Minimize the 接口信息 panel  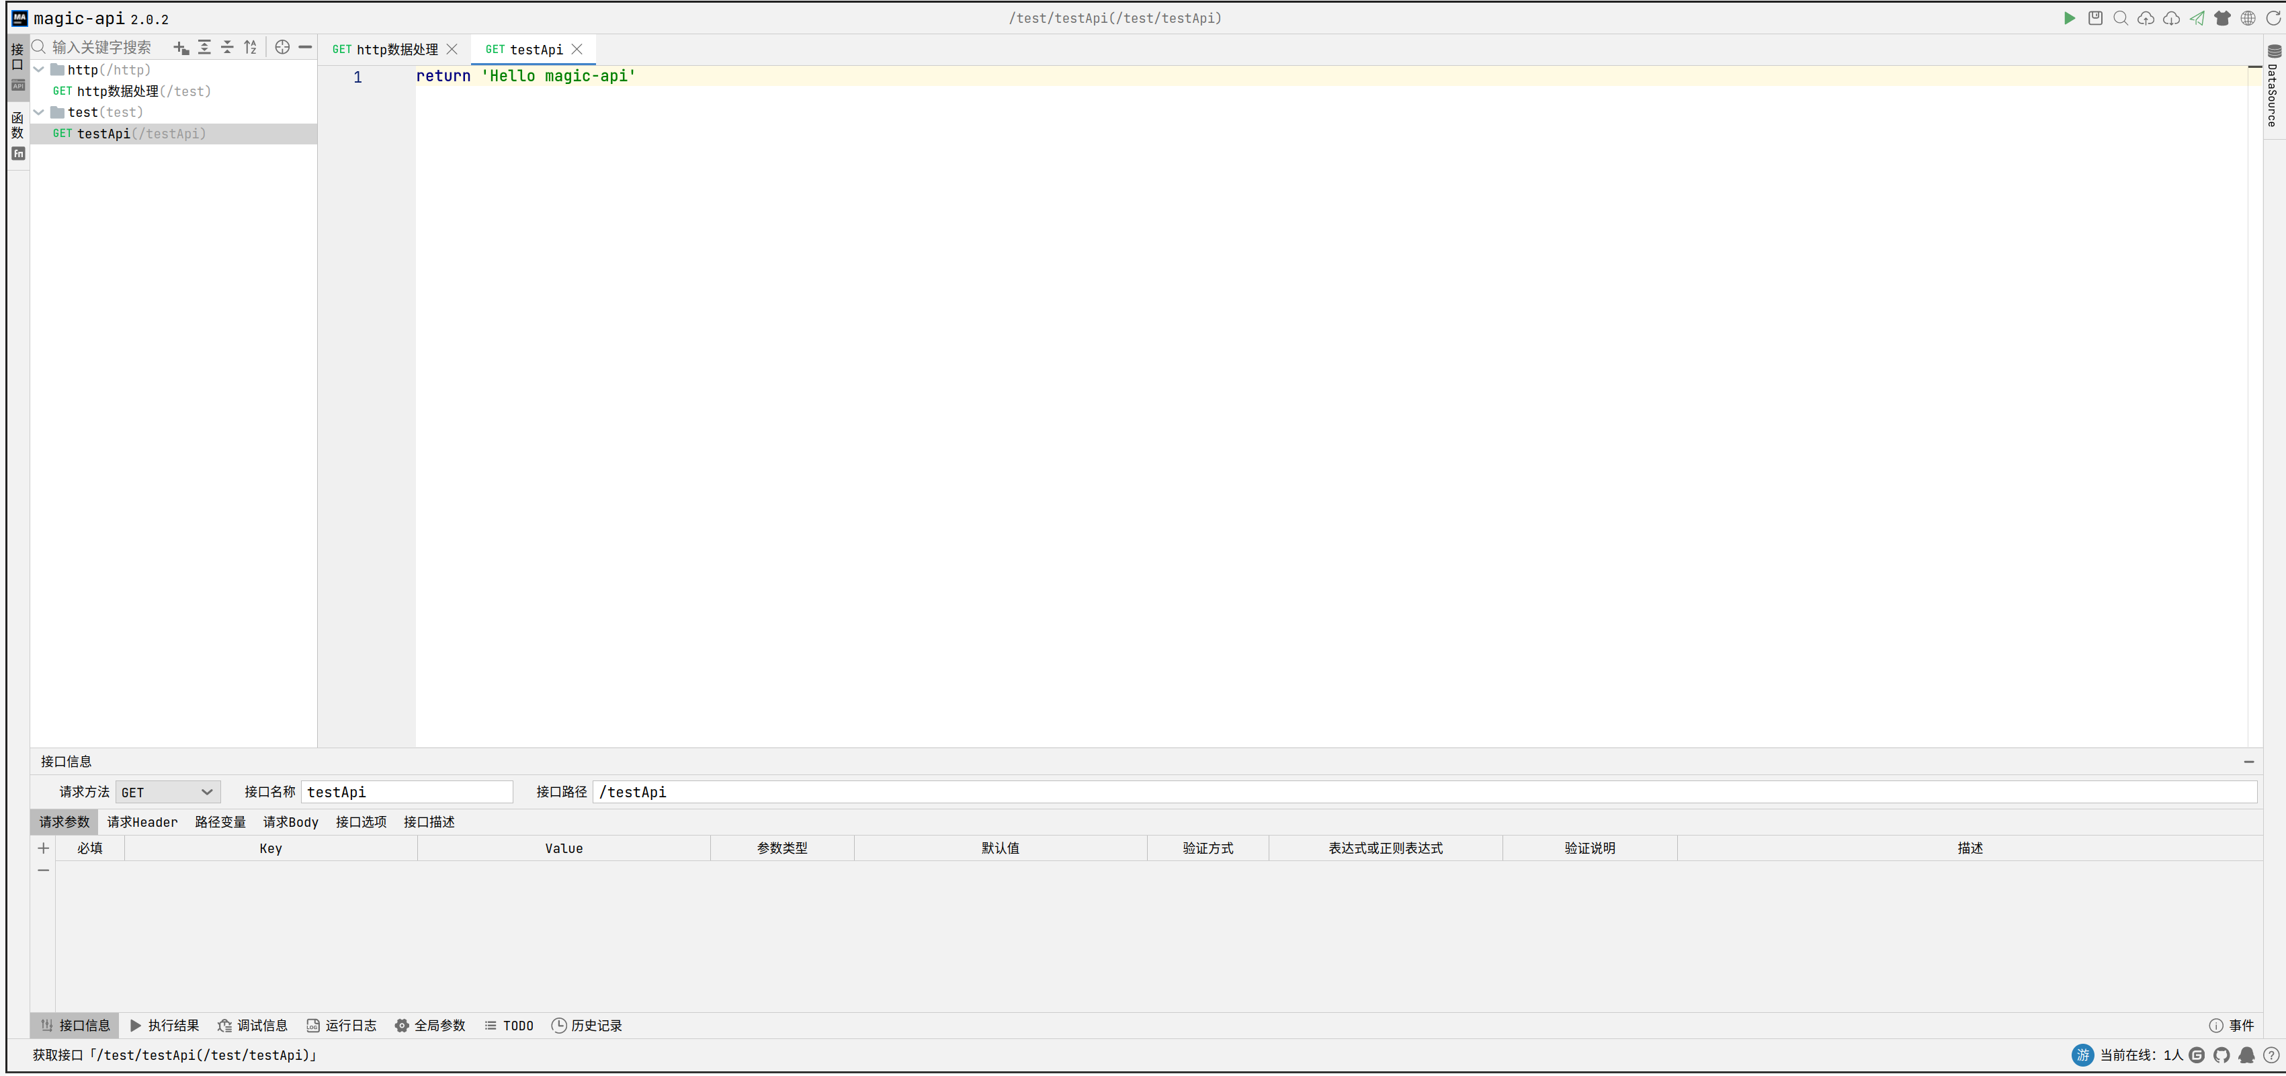2249,761
